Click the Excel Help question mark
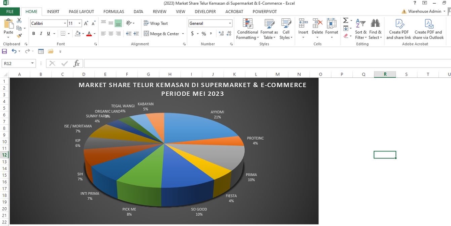451x226 pixels. point(415,3)
